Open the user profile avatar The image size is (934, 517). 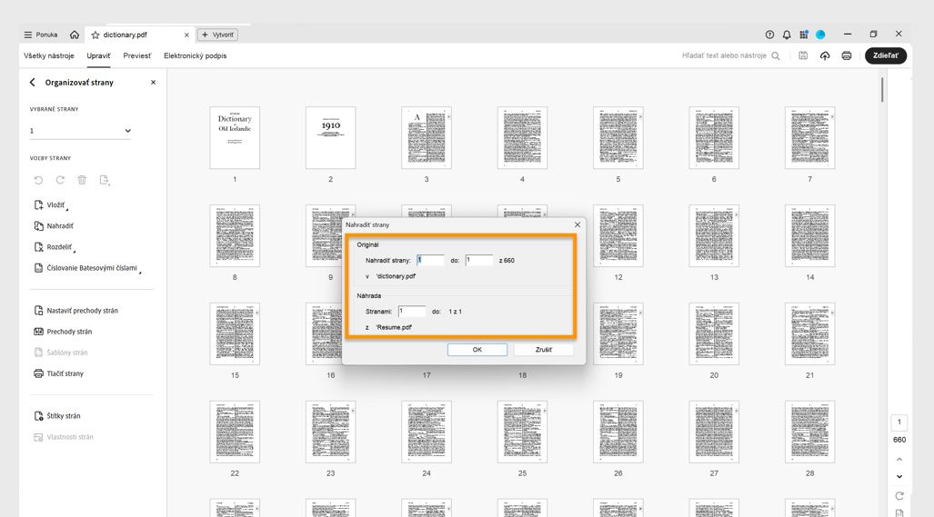[x=820, y=35]
